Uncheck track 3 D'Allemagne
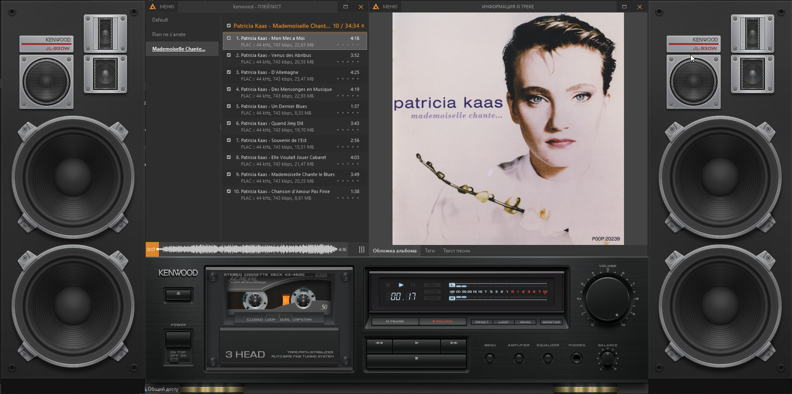 click(229, 72)
